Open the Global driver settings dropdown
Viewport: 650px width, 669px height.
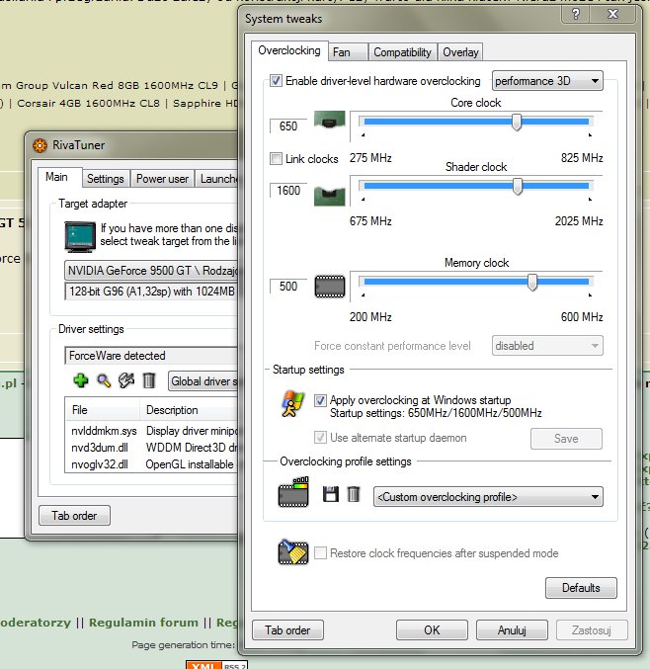click(203, 381)
